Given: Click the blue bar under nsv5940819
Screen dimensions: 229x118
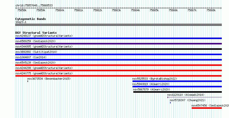Looking at the screenshot, I should coord(177,87).
